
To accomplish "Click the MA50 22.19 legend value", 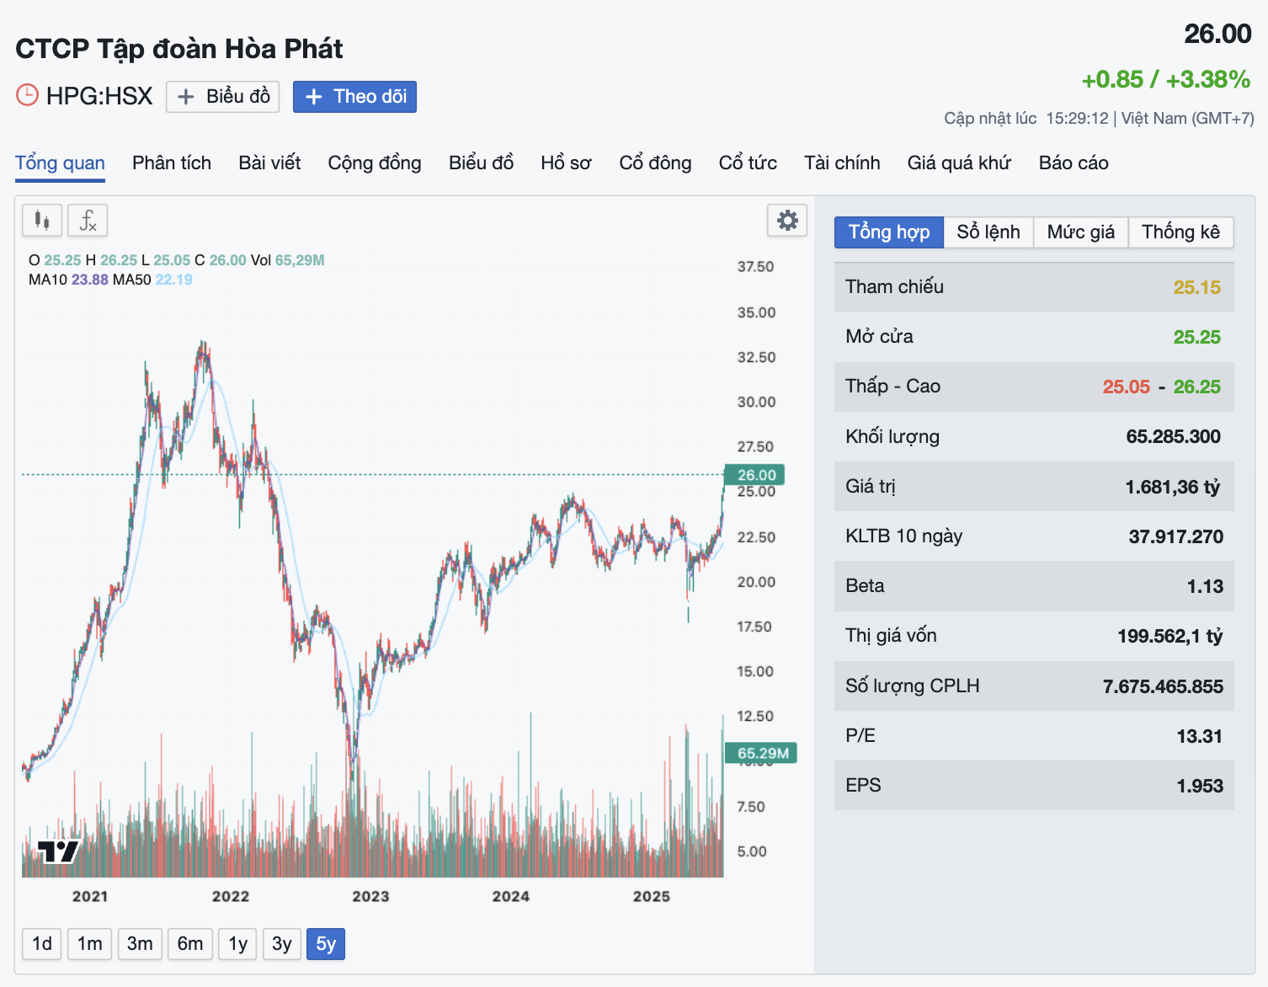I will click(x=174, y=280).
